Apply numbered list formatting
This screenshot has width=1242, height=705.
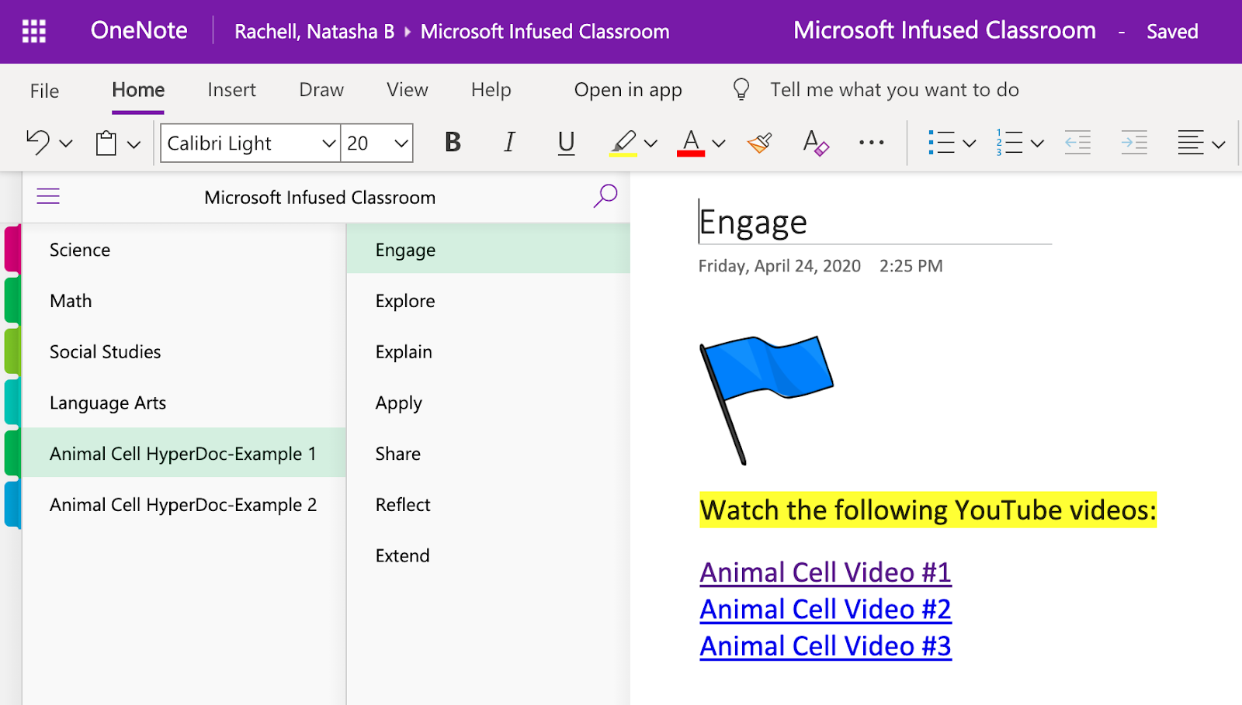(x=1010, y=143)
